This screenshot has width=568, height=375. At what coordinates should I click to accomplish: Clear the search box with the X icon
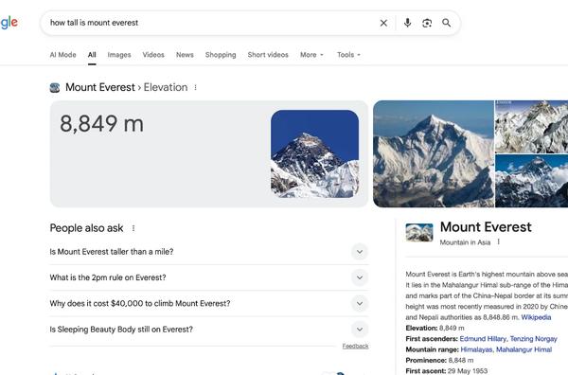pos(383,23)
